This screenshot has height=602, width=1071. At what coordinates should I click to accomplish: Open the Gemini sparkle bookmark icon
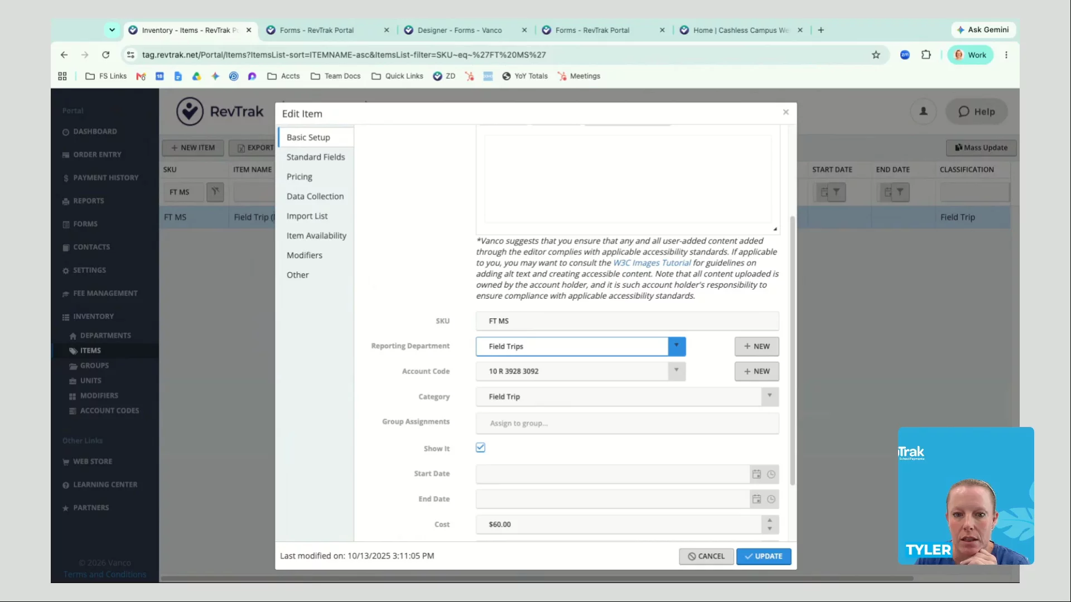215,76
